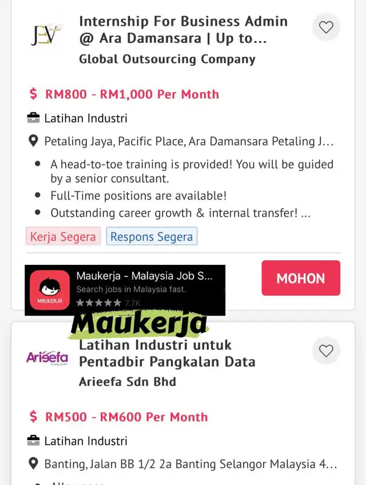Open Arieefa Sdn Bhd company link
Screen dimensions: 366x485
pos(128,381)
